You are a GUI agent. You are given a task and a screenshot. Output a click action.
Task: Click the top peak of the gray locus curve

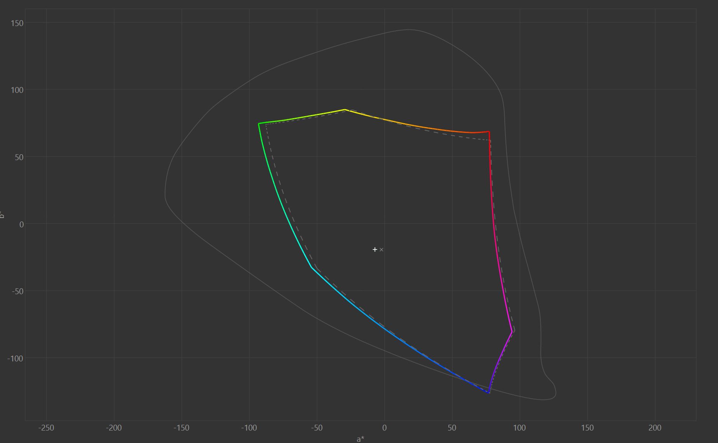click(408, 30)
